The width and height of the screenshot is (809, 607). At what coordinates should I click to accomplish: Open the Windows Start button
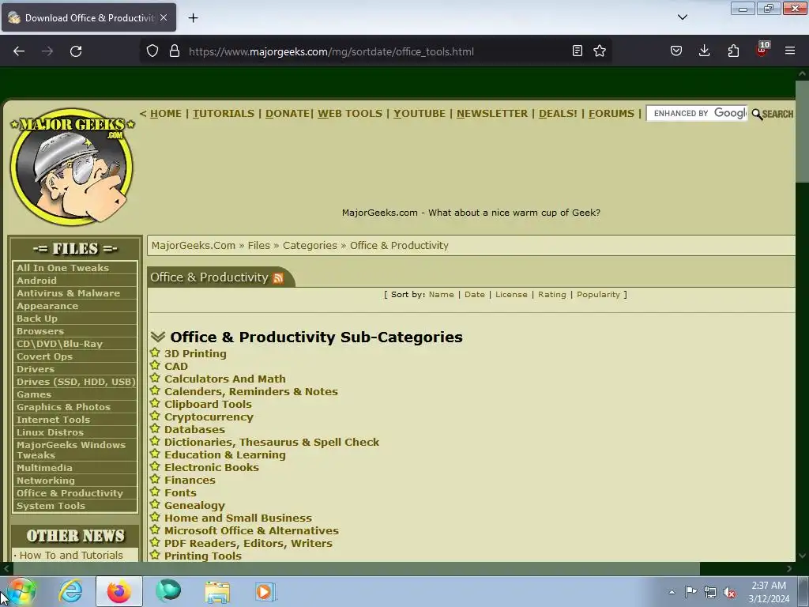(21, 591)
